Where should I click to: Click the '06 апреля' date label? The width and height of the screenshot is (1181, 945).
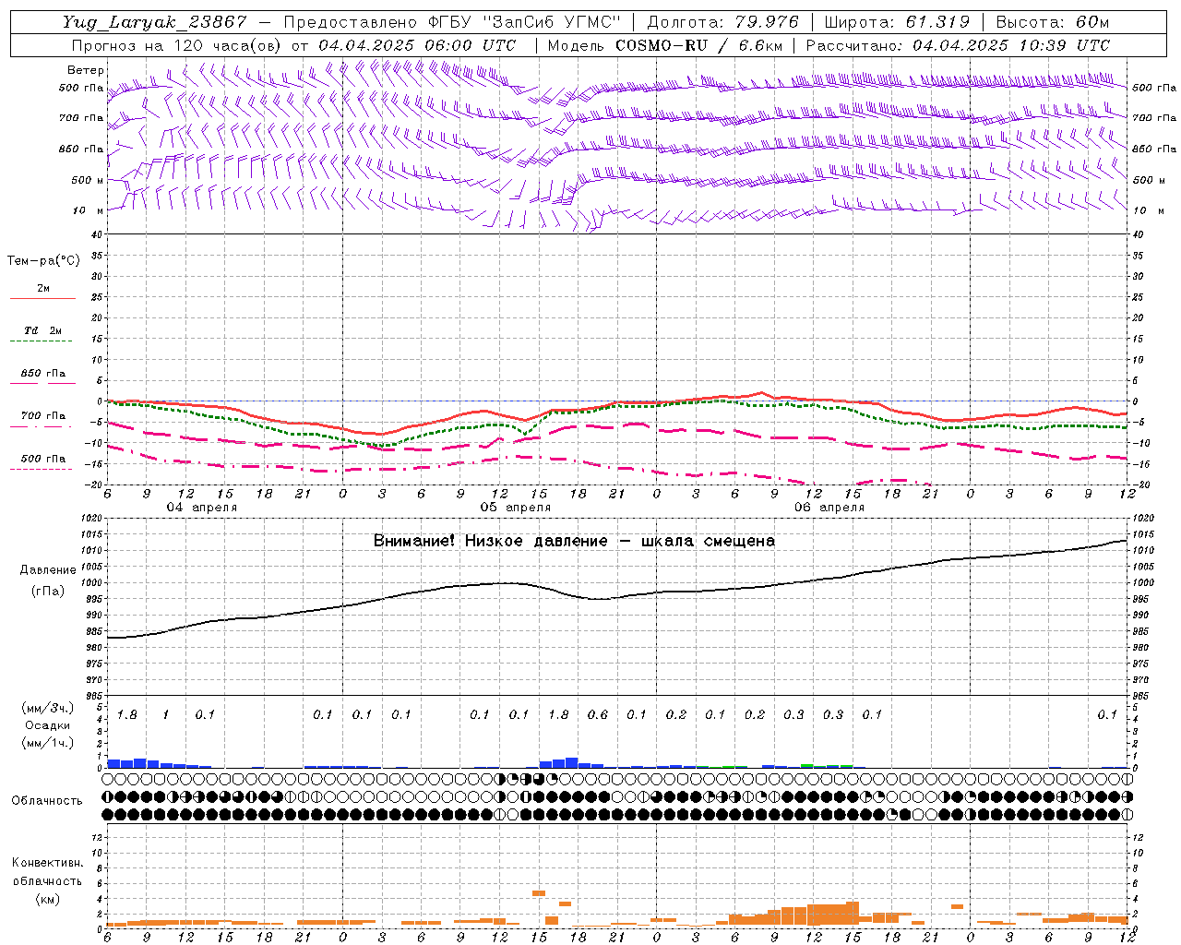pos(829,508)
